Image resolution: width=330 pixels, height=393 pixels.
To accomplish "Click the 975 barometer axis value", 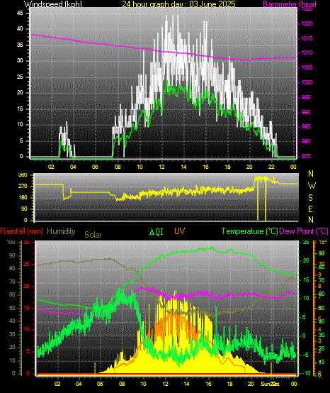I will pyautogui.click(x=305, y=156).
